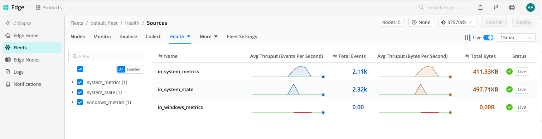Click the green status check for in_windows_metrics

pyautogui.click(x=509, y=107)
